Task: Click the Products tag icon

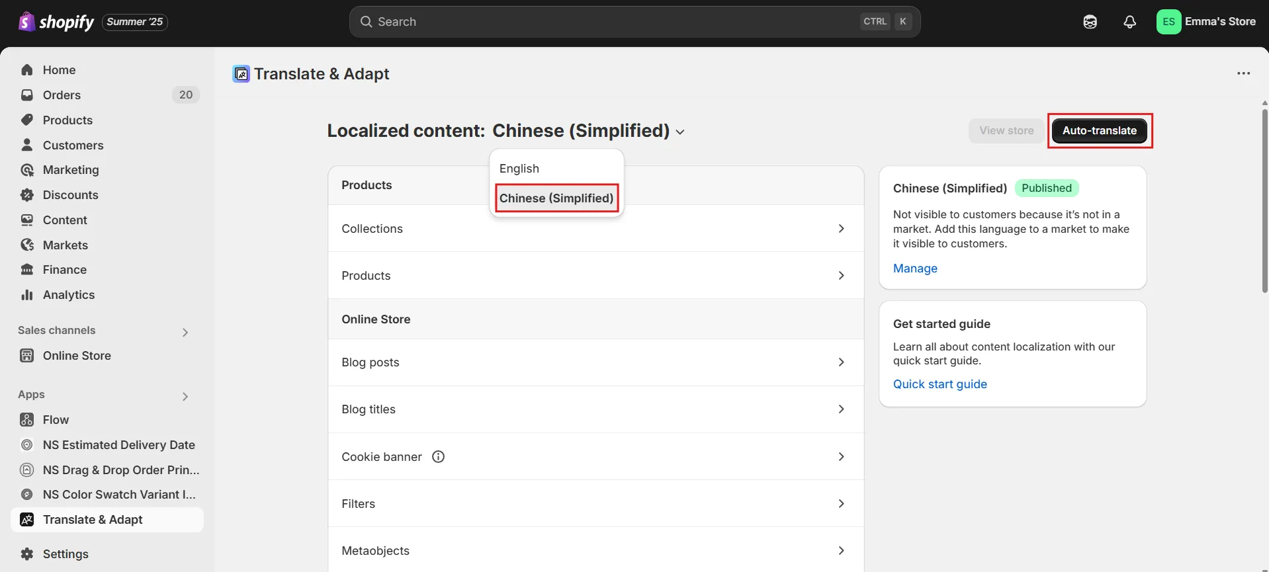Action: tap(27, 120)
